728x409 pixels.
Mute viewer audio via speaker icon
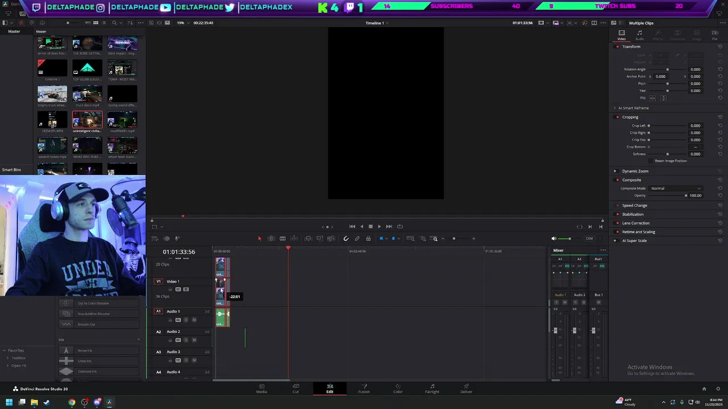coord(554,239)
